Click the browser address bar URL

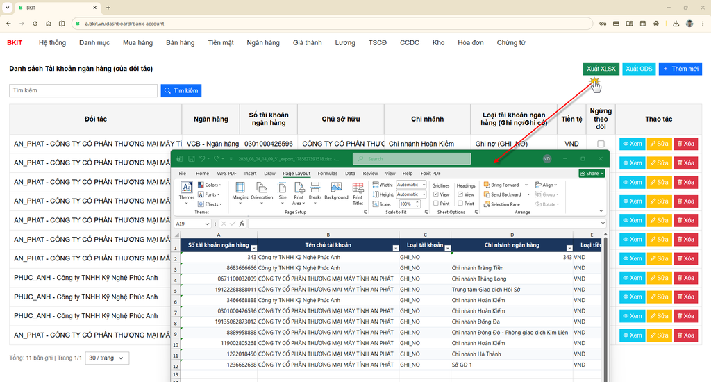click(x=125, y=24)
